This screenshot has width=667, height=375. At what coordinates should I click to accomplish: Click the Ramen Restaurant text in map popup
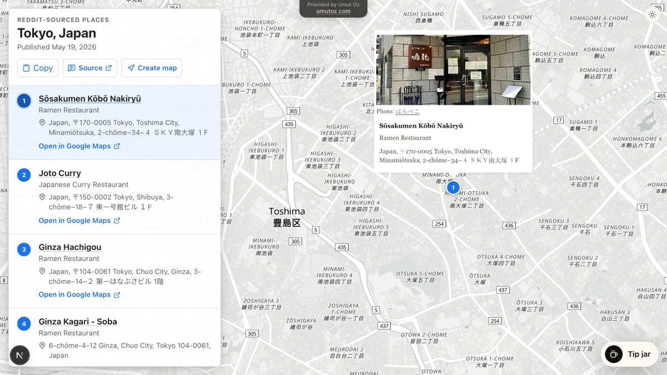point(405,137)
